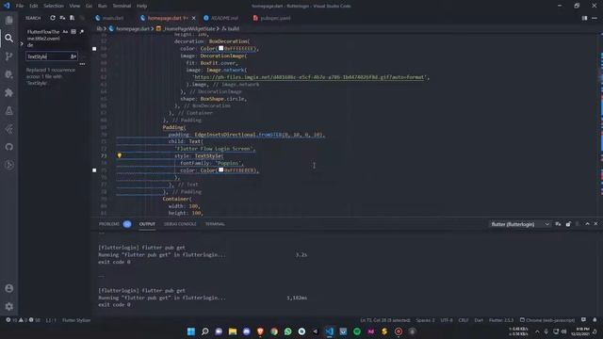
Task: Open the Terminal menu
Action: point(122,6)
